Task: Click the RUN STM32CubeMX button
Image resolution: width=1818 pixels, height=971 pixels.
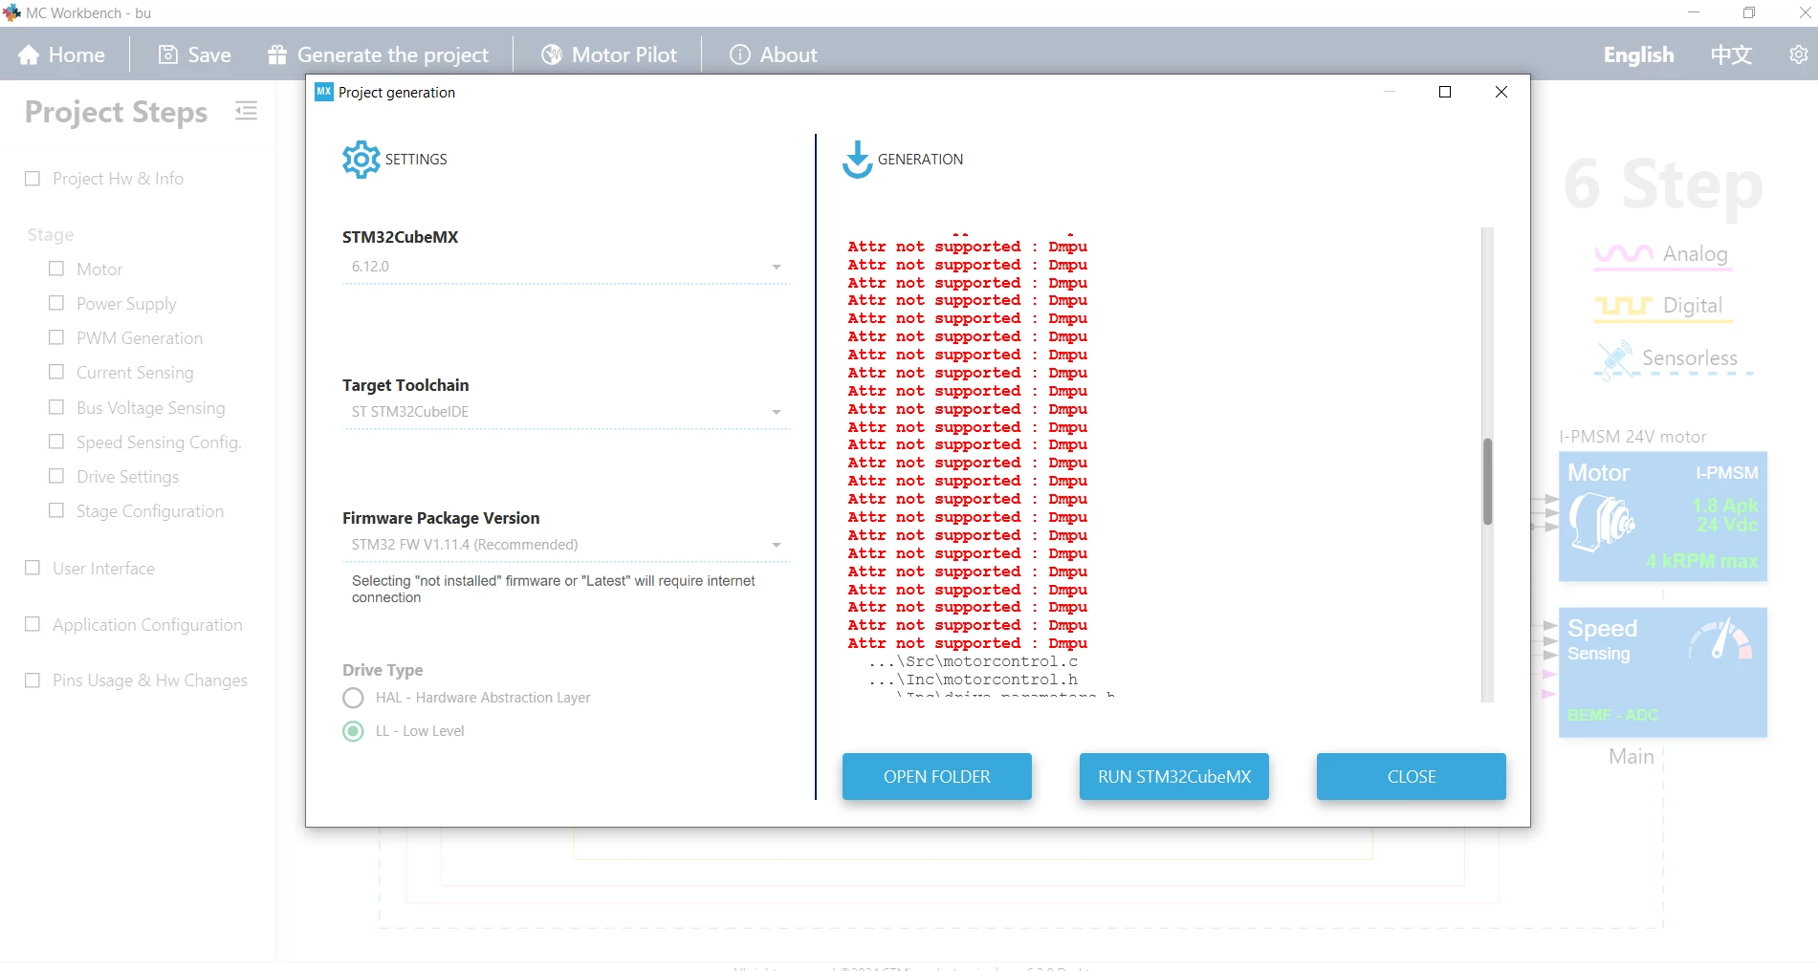Action: tap(1173, 776)
